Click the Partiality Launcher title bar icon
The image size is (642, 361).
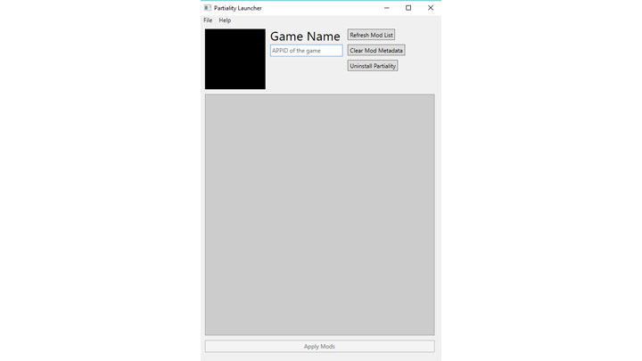(208, 8)
